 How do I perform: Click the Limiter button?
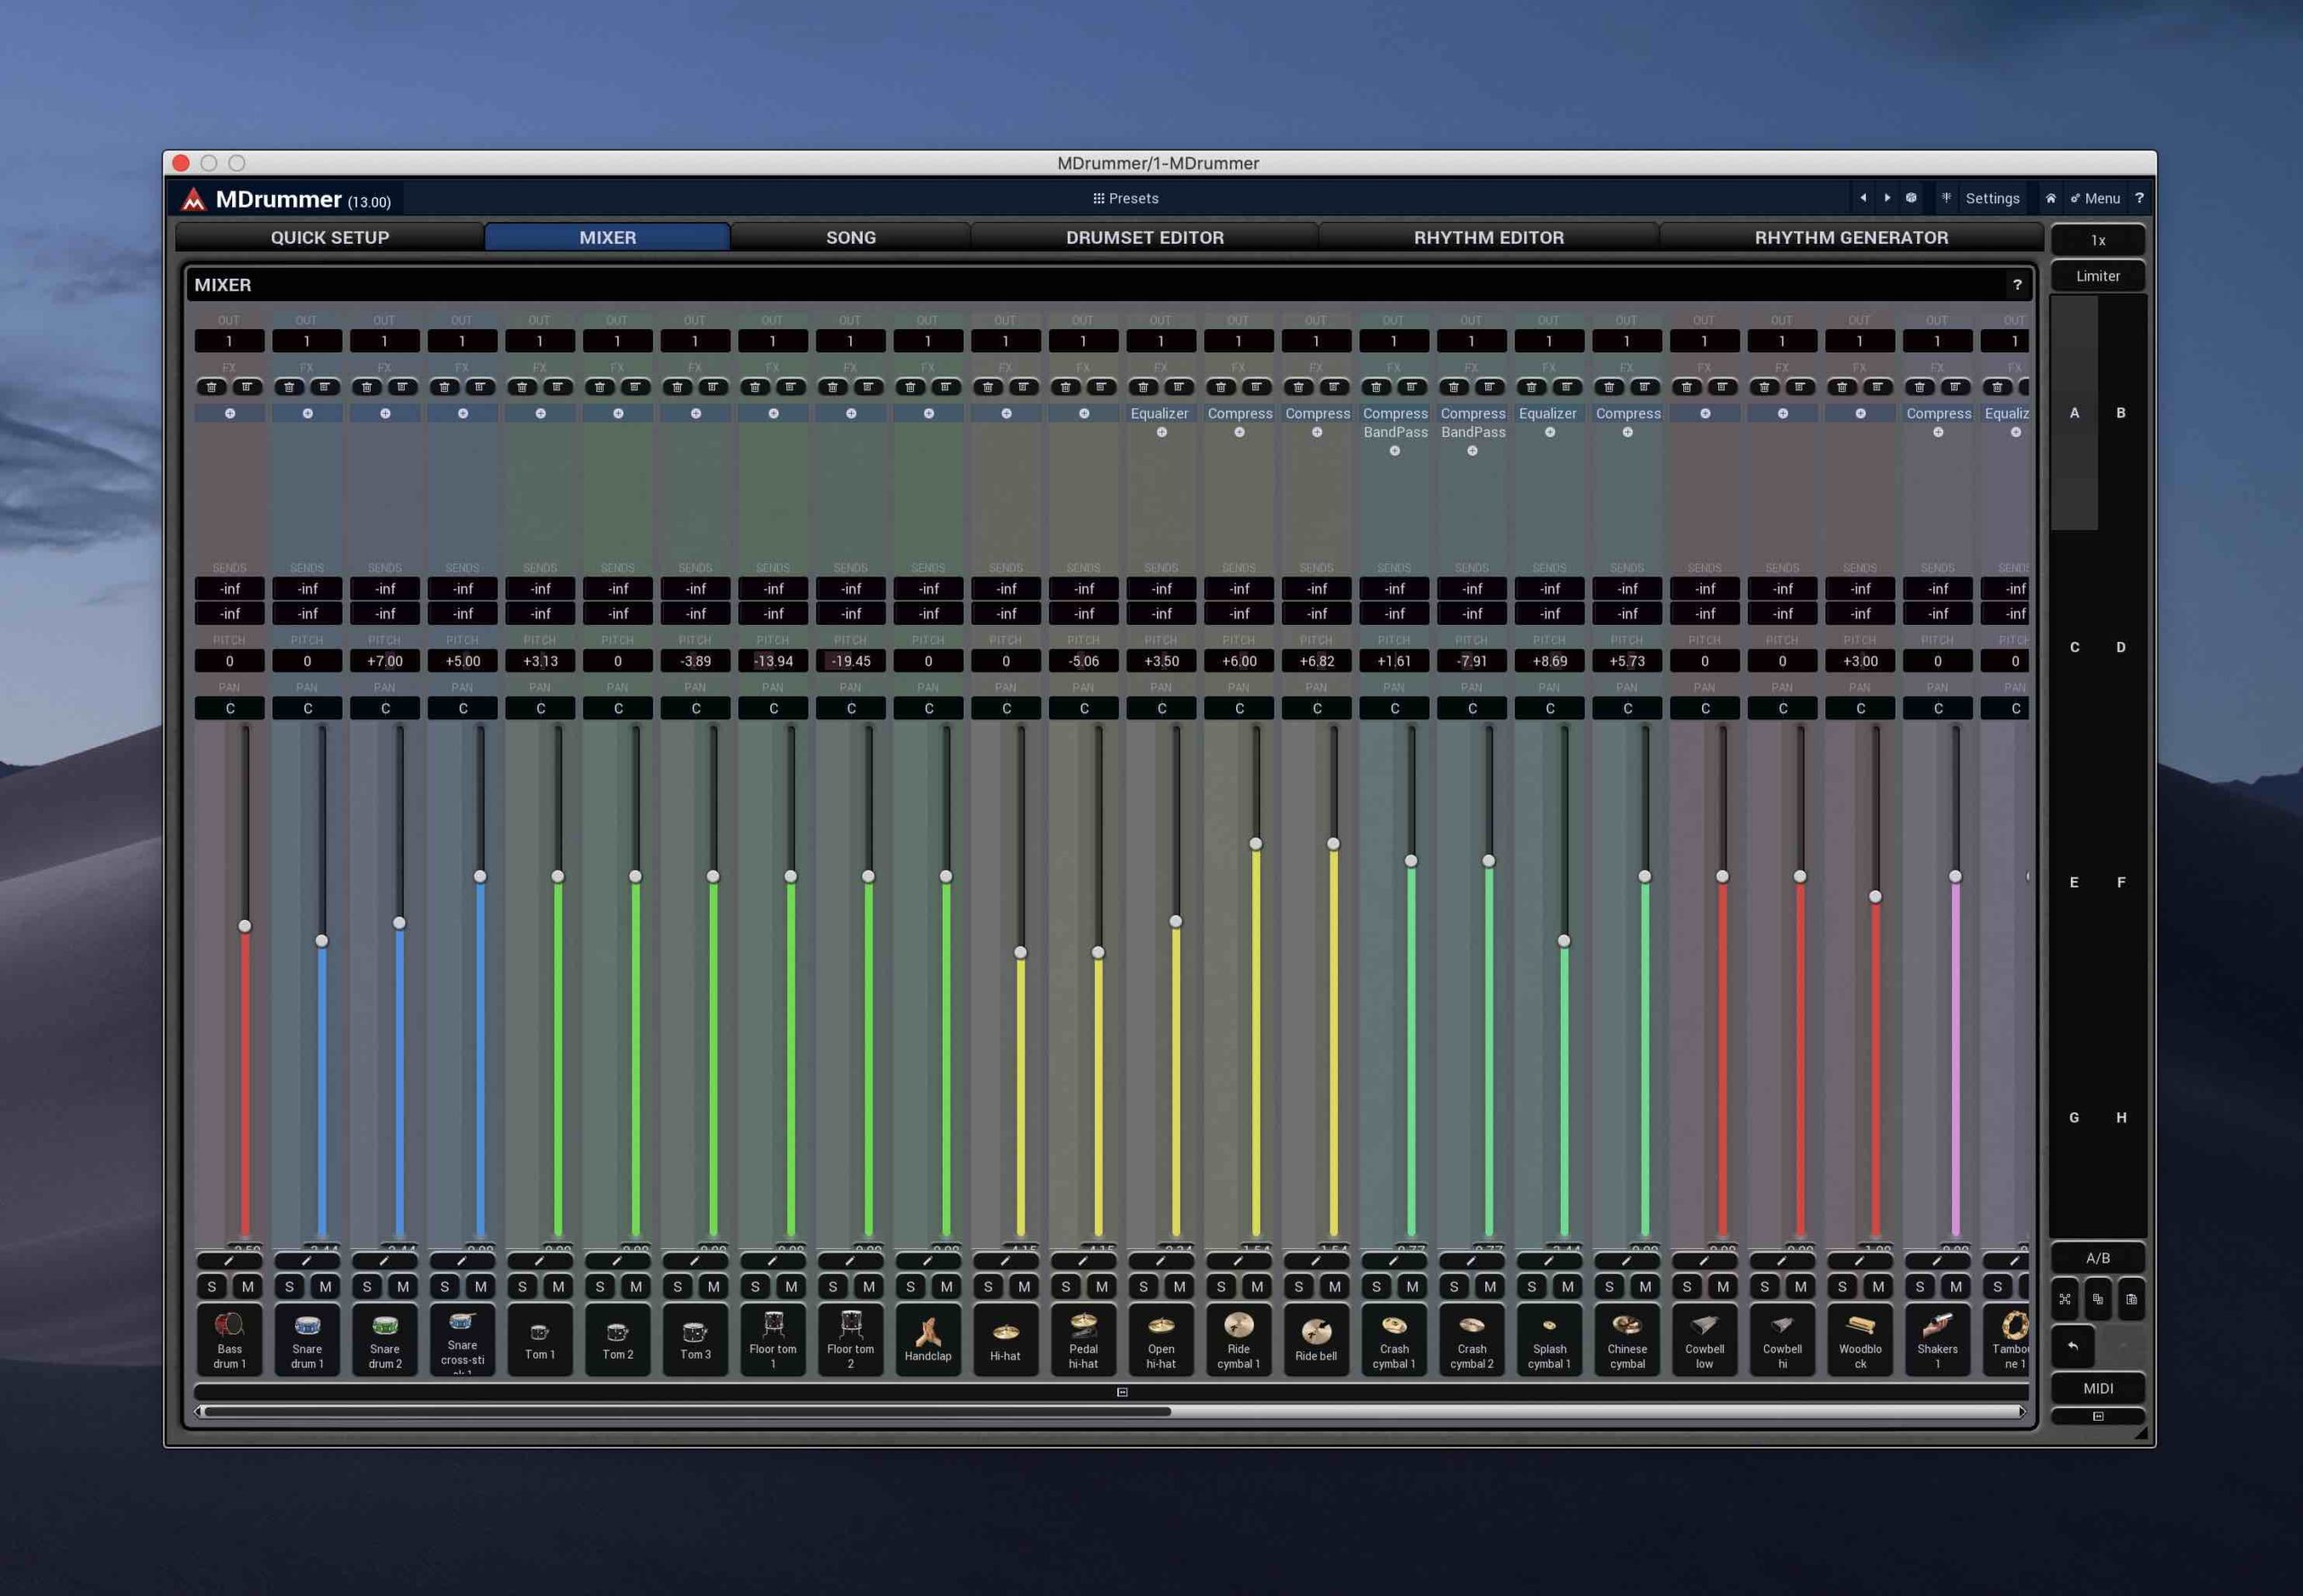pos(2097,276)
